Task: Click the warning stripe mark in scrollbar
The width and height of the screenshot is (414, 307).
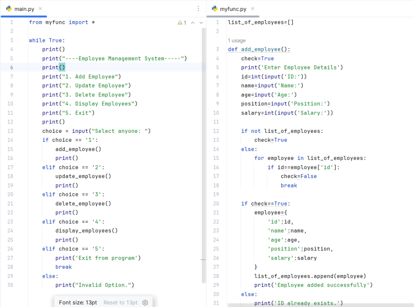Action: coord(203,260)
